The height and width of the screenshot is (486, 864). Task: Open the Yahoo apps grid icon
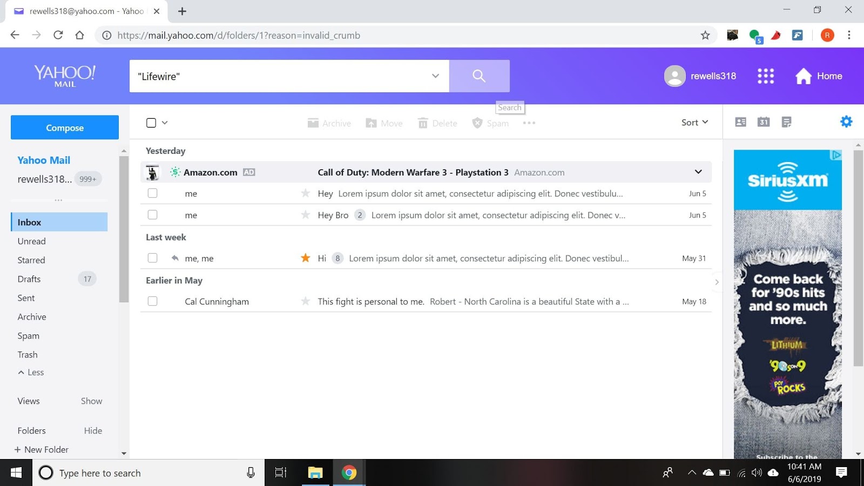pos(765,76)
